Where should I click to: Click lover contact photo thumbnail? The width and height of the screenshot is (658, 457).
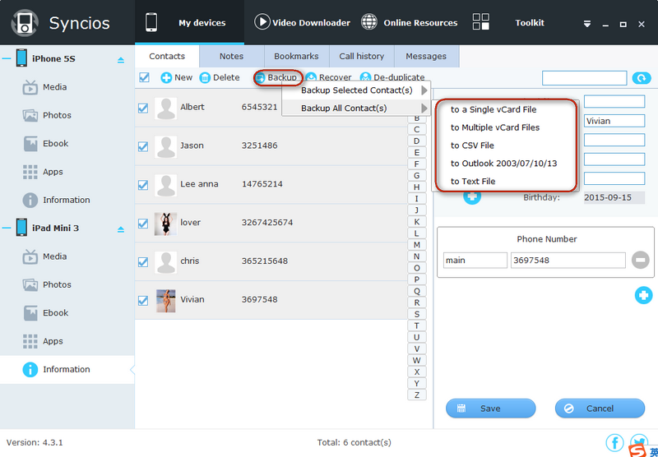pyautogui.click(x=165, y=224)
